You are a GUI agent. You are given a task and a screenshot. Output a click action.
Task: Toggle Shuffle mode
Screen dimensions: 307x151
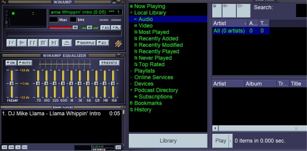[86, 43]
